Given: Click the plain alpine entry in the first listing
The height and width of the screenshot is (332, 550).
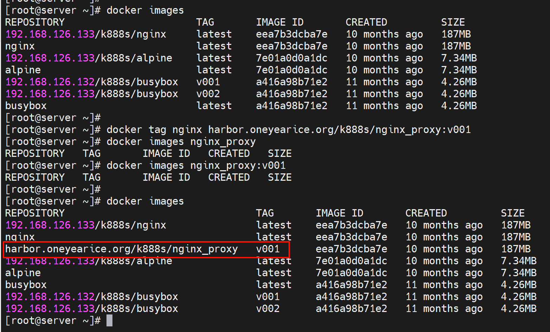Looking at the screenshot, I should (23, 70).
